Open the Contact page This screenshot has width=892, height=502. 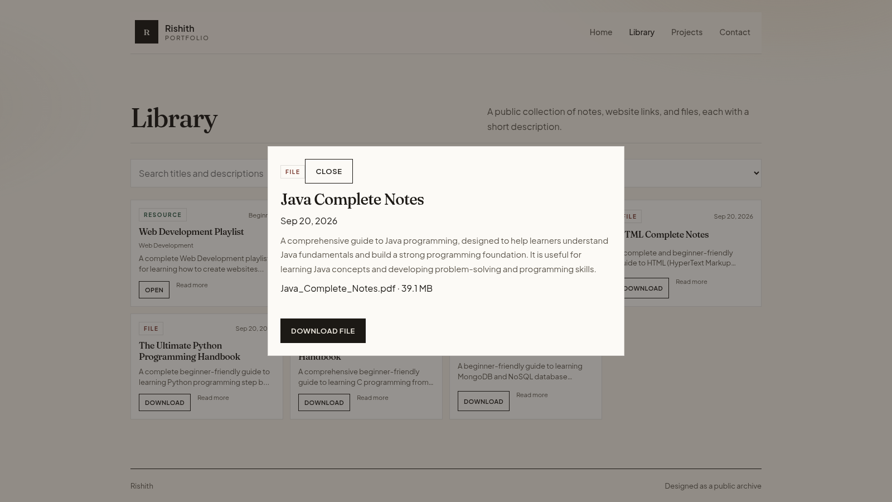point(735,32)
